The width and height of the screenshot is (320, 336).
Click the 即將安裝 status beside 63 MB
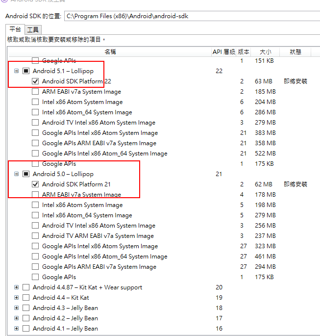295,81
